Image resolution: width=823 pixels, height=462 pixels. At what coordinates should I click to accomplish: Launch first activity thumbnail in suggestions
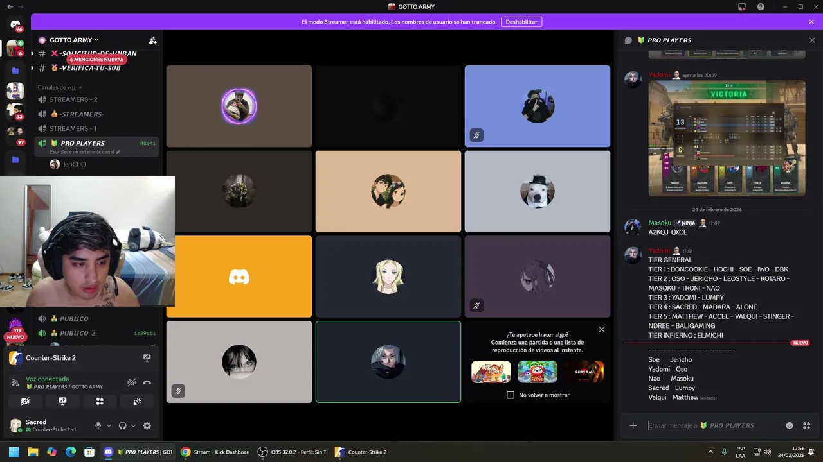pyautogui.click(x=491, y=372)
